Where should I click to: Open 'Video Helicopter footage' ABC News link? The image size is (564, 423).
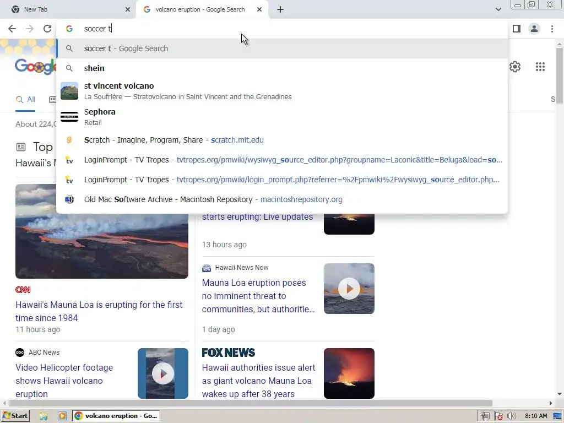64,381
